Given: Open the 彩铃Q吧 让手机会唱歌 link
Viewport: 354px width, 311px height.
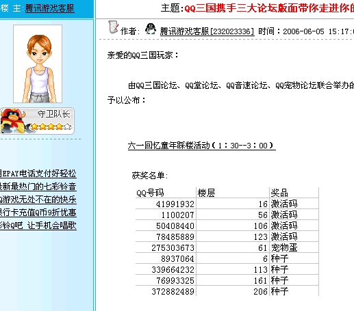Looking at the screenshot, I should click(38, 226).
